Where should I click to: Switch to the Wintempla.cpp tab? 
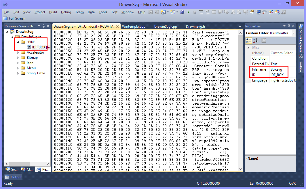[134, 26]
